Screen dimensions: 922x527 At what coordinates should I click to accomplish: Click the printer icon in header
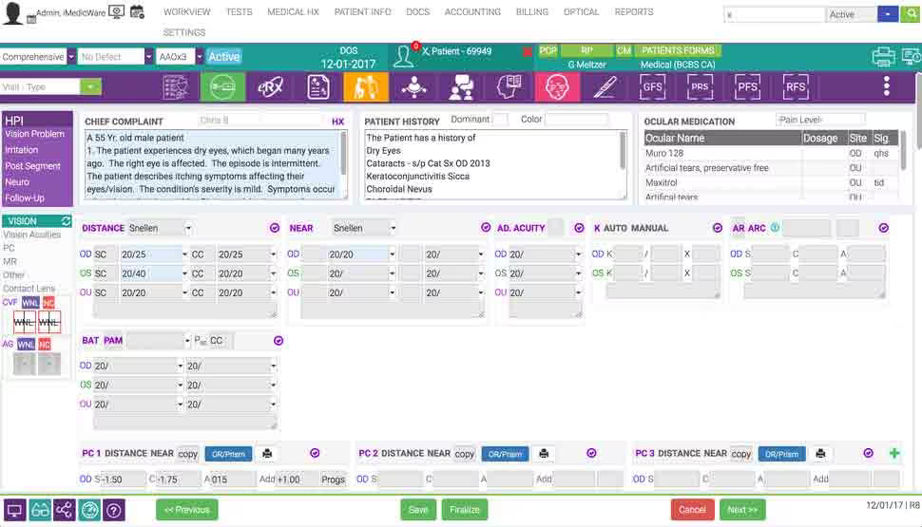tap(883, 56)
